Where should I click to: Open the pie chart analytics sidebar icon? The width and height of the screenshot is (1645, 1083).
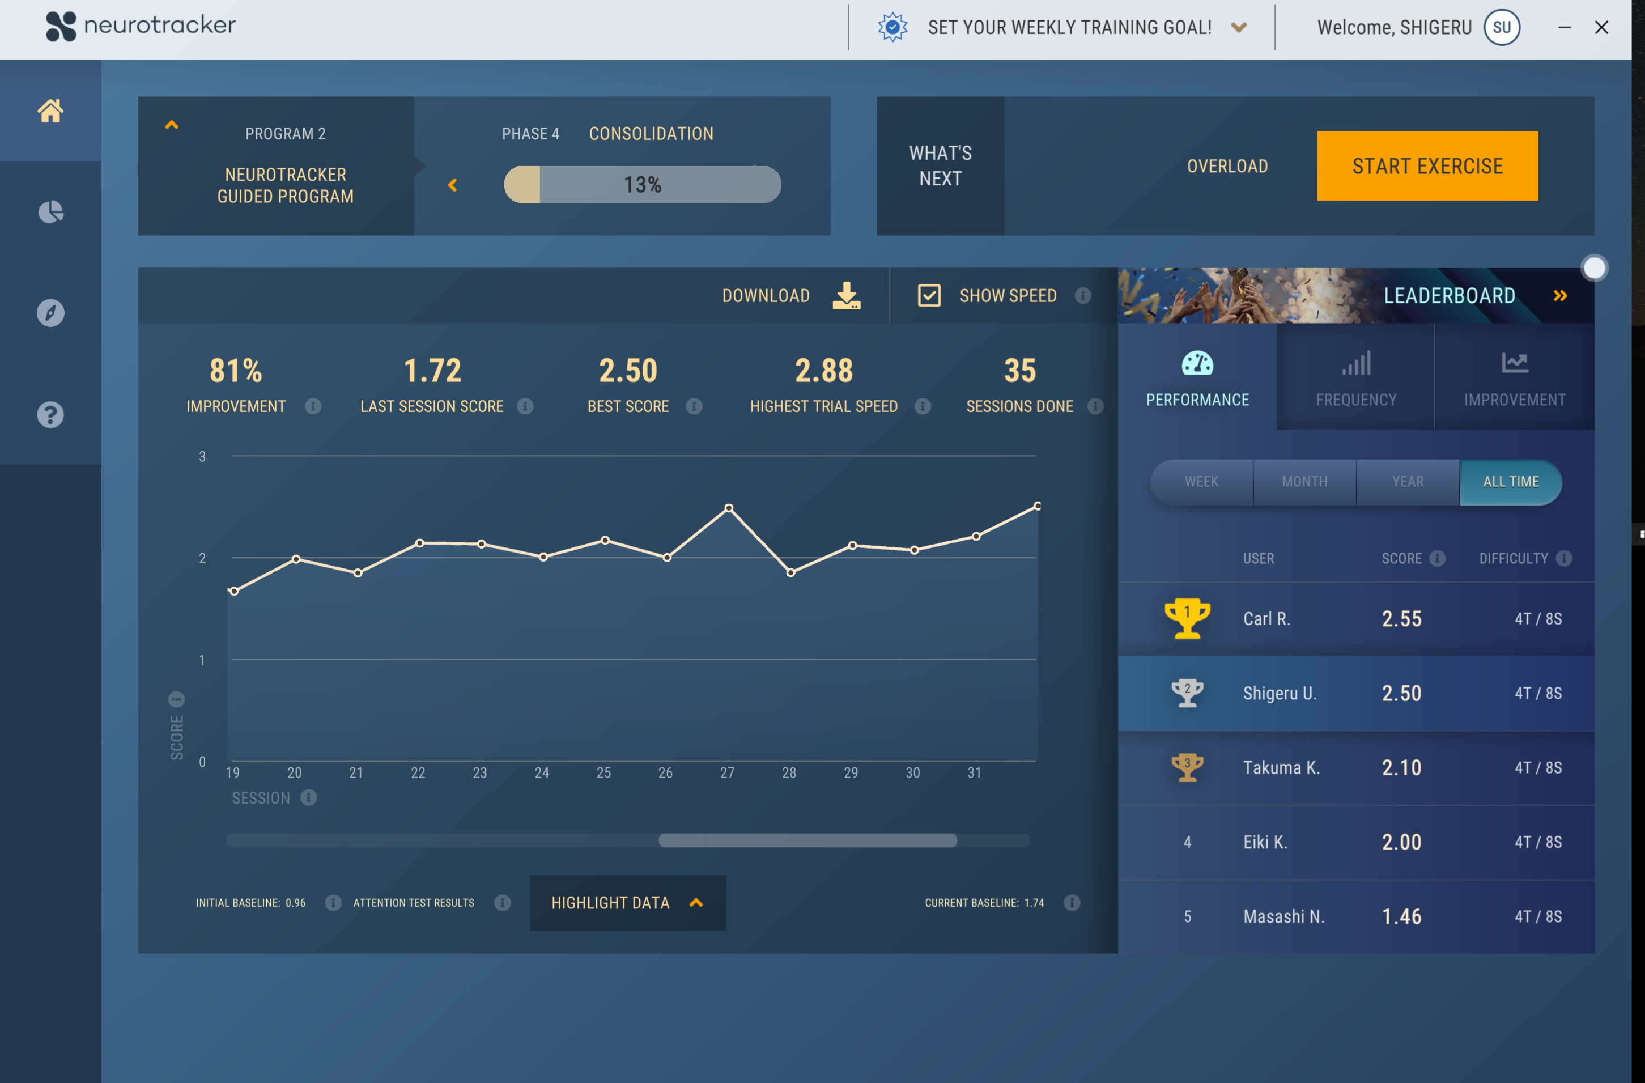pyautogui.click(x=50, y=212)
